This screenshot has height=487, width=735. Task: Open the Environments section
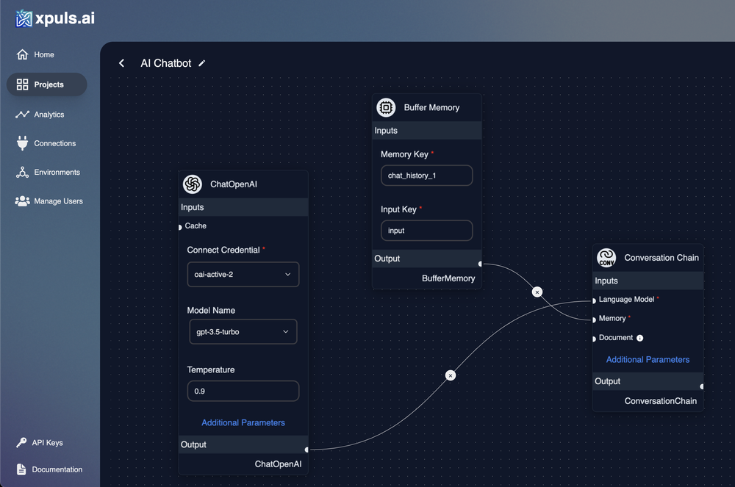pos(53,172)
